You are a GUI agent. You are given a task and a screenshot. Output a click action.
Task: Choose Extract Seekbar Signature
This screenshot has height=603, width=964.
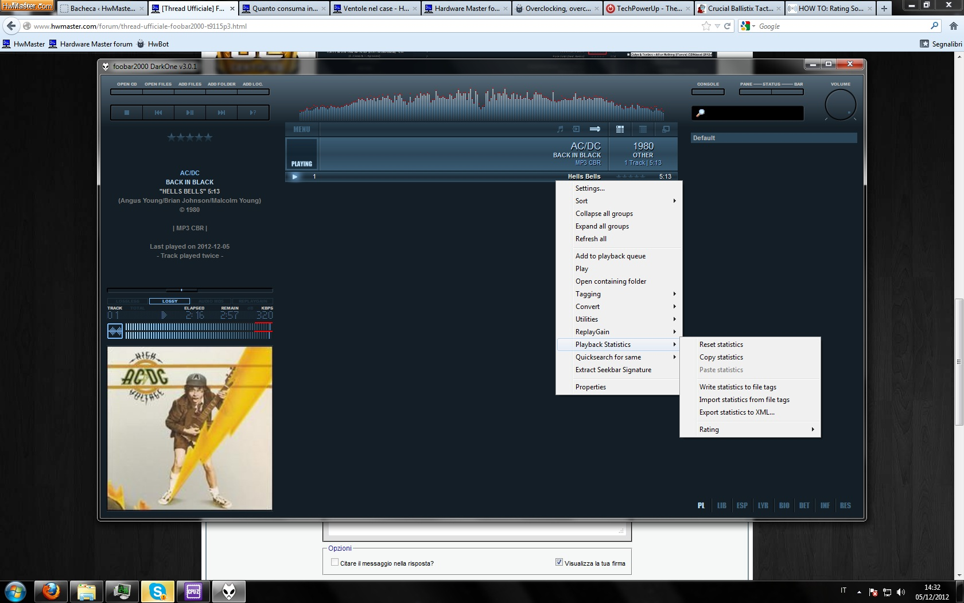coord(619,370)
